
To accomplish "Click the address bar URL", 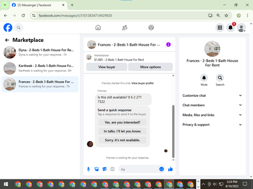I will click(x=75, y=16).
